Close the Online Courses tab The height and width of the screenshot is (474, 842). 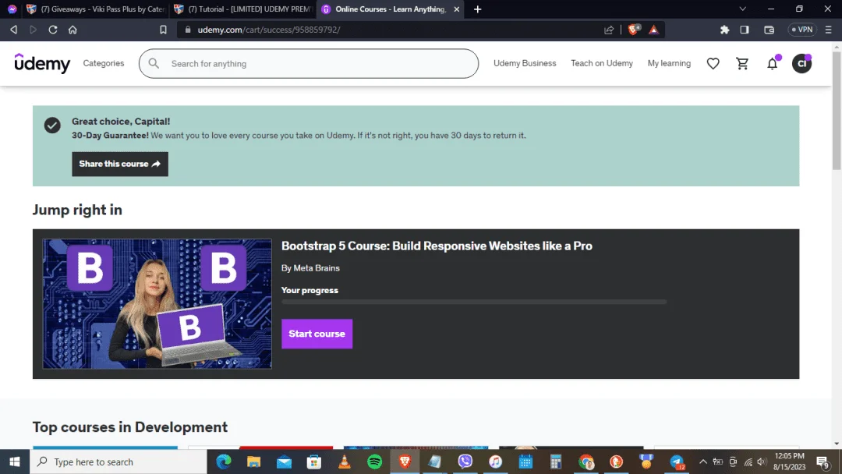pyautogui.click(x=456, y=9)
